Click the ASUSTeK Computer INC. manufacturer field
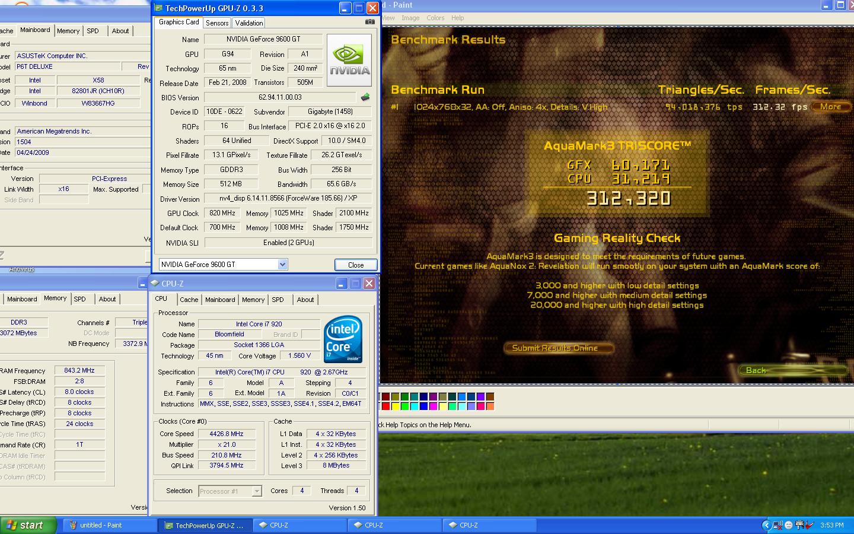Image resolution: width=854 pixels, height=534 pixels. coord(82,56)
